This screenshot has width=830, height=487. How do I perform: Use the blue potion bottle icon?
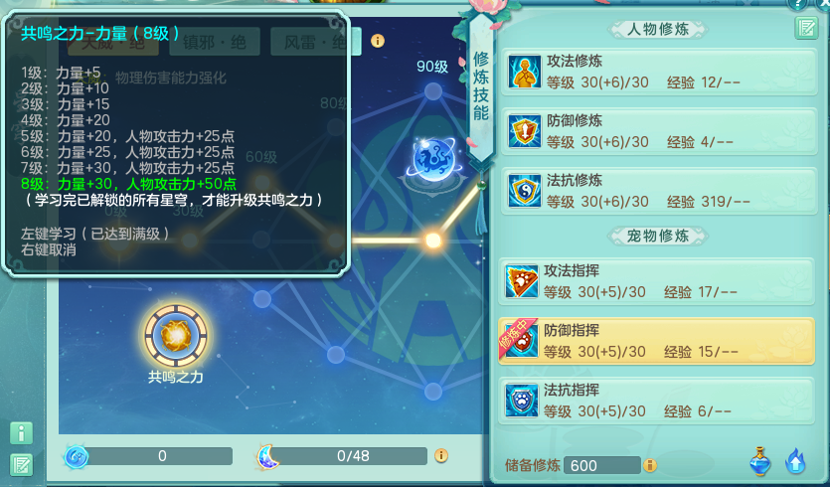tap(760, 462)
